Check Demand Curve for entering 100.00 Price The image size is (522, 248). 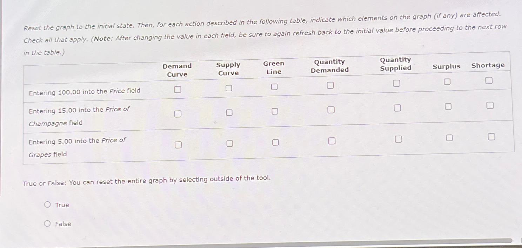click(x=178, y=90)
